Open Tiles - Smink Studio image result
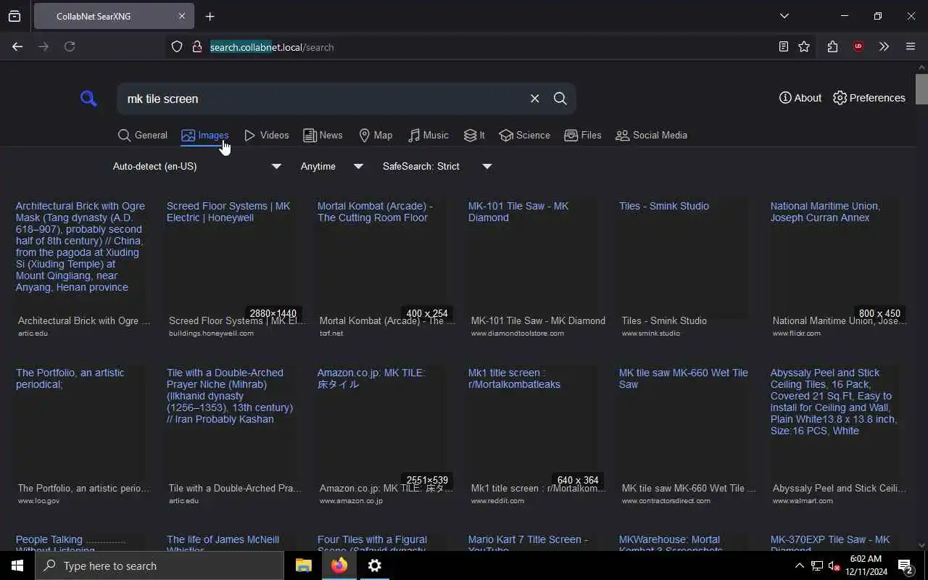Viewport: 928px width, 580px height. 664,206
